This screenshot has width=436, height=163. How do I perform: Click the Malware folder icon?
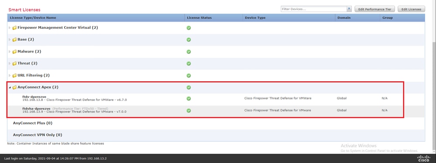tap(14, 52)
